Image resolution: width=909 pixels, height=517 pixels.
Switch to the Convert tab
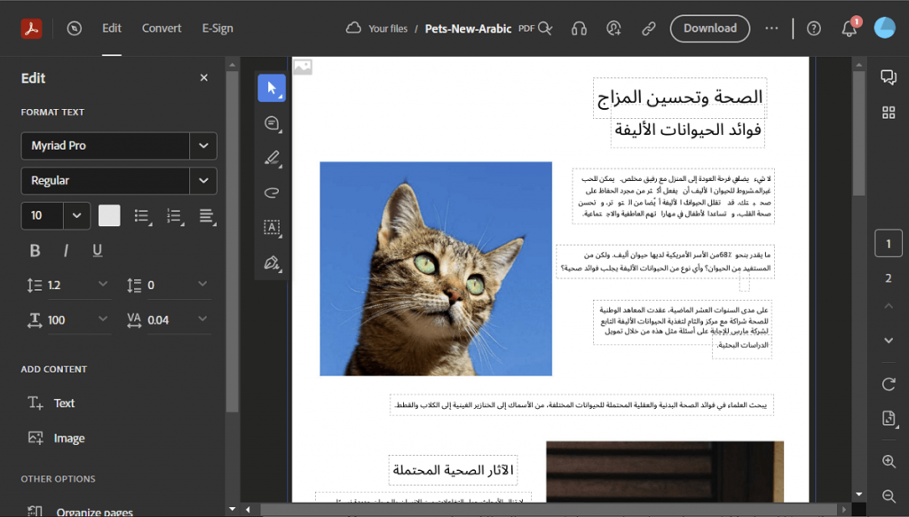point(161,27)
